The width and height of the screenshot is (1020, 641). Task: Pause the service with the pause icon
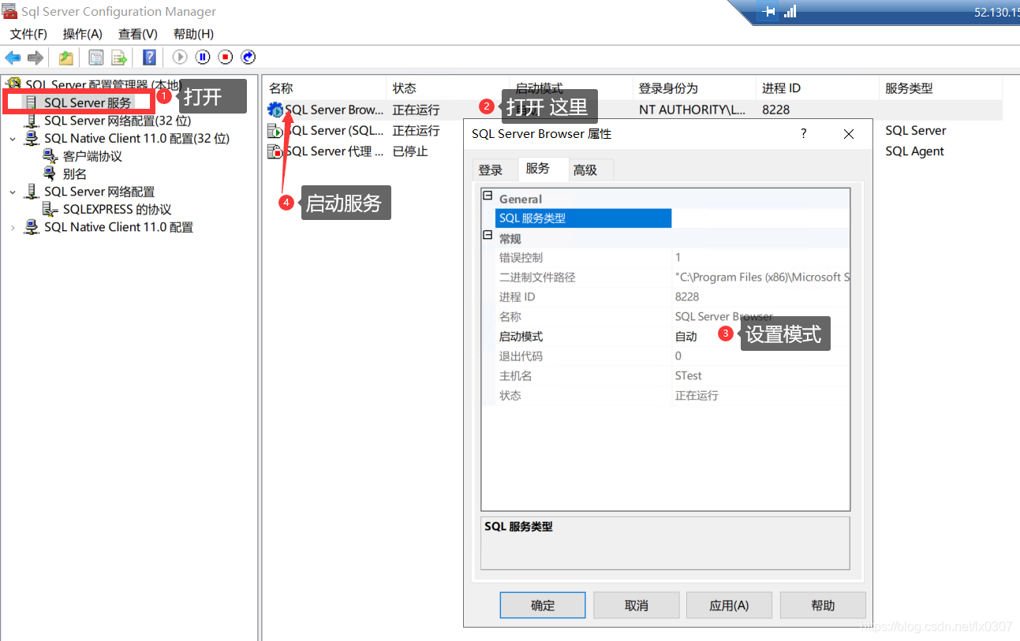(x=203, y=57)
